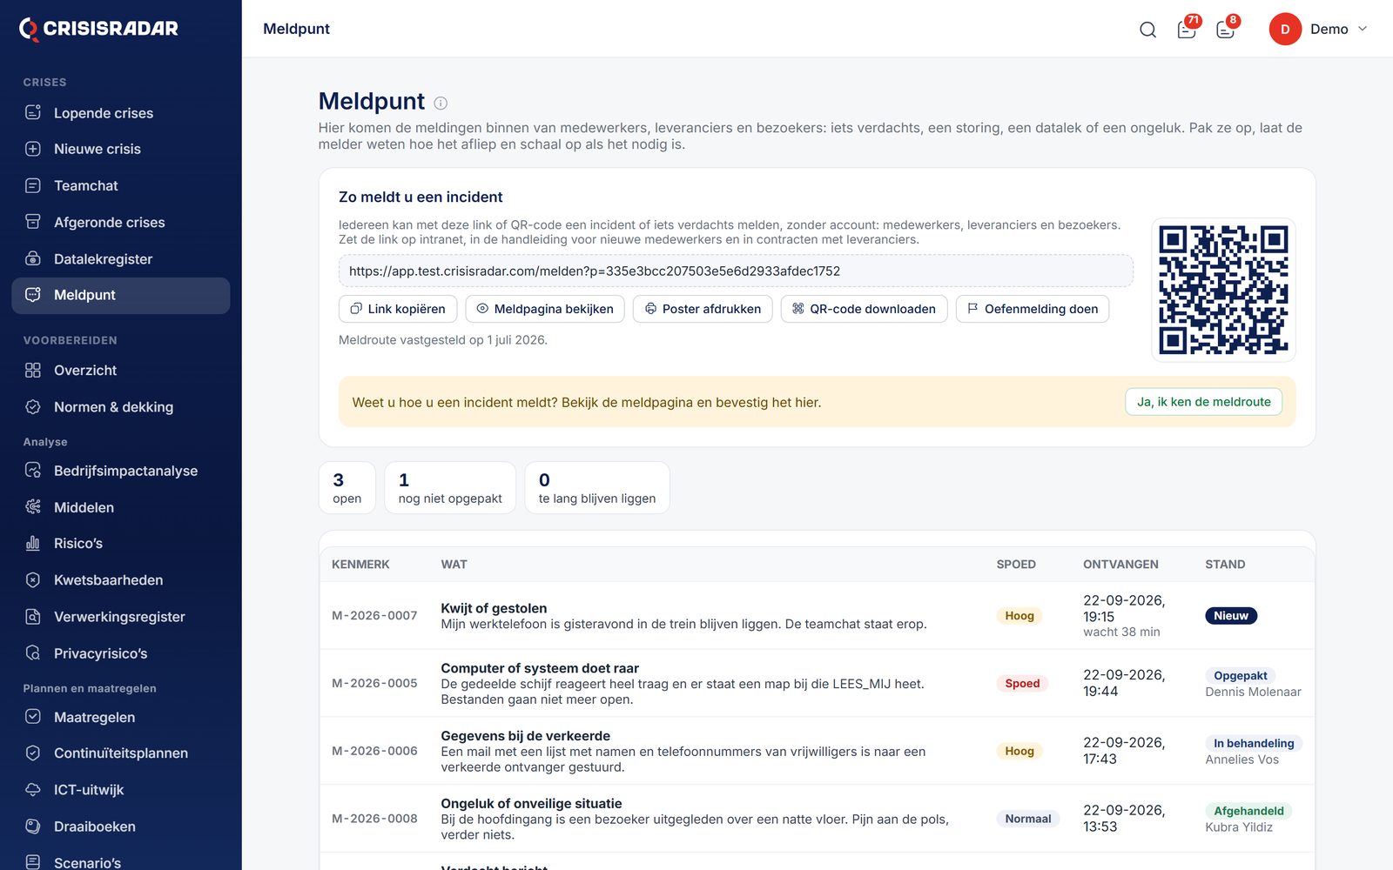This screenshot has height=870, width=1393.
Task: Click SPOED column header
Action: click(x=1016, y=565)
